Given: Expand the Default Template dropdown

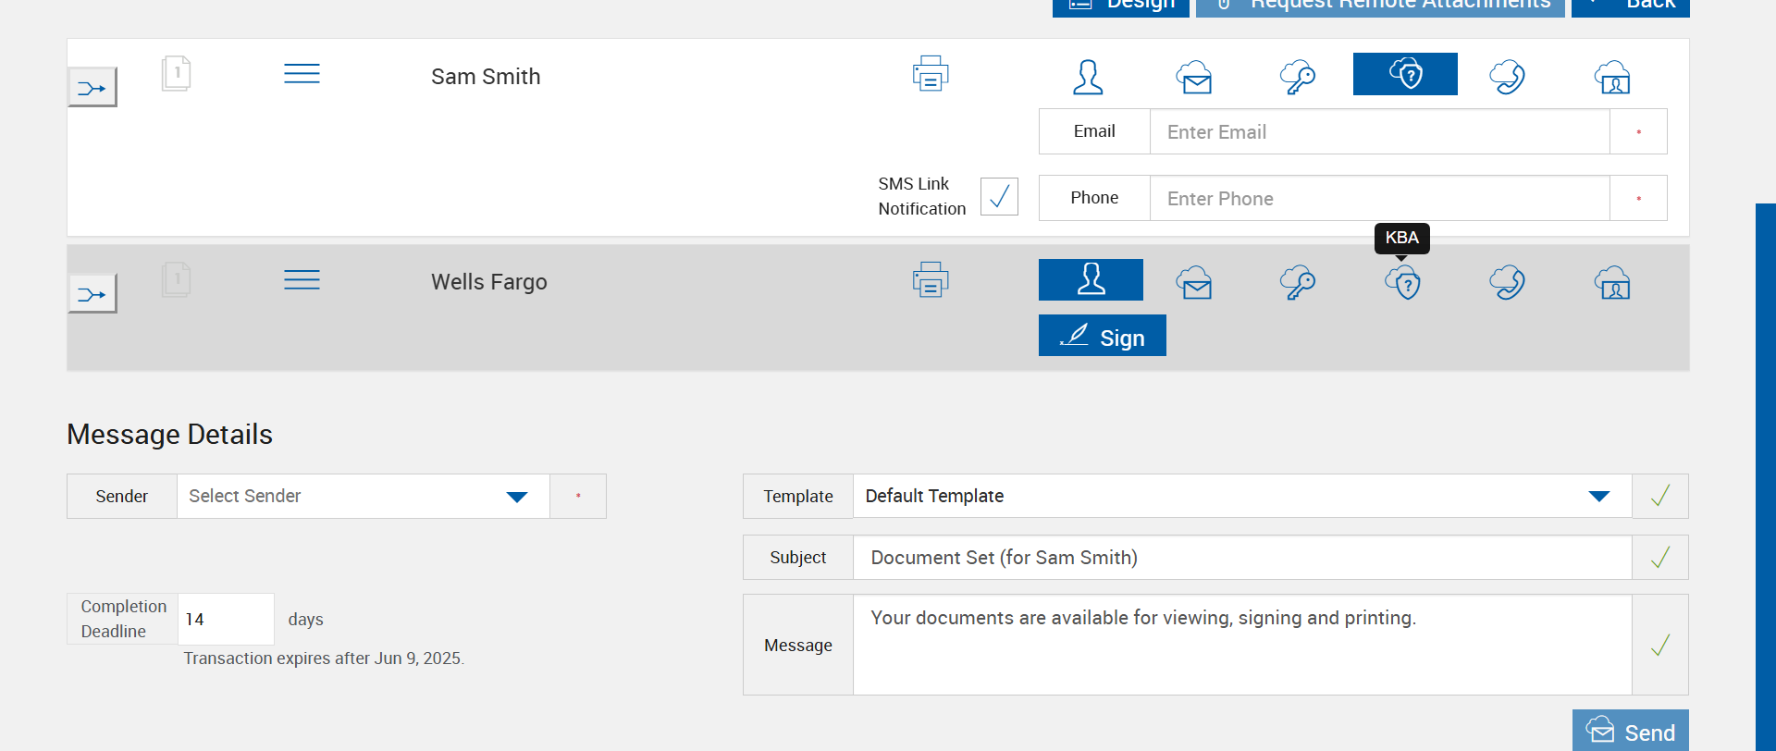Looking at the screenshot, I should [x=1241, y=497].
